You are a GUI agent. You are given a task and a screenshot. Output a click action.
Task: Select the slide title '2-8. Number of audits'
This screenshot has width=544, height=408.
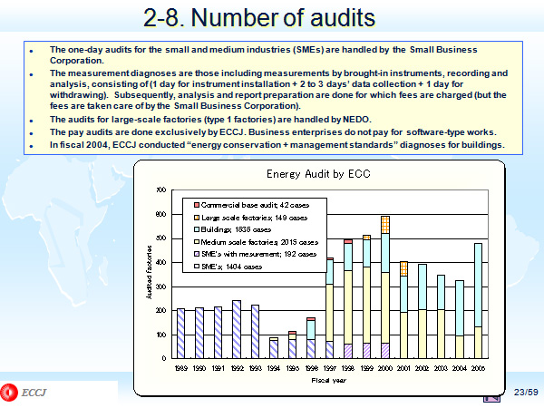(259, 17)
